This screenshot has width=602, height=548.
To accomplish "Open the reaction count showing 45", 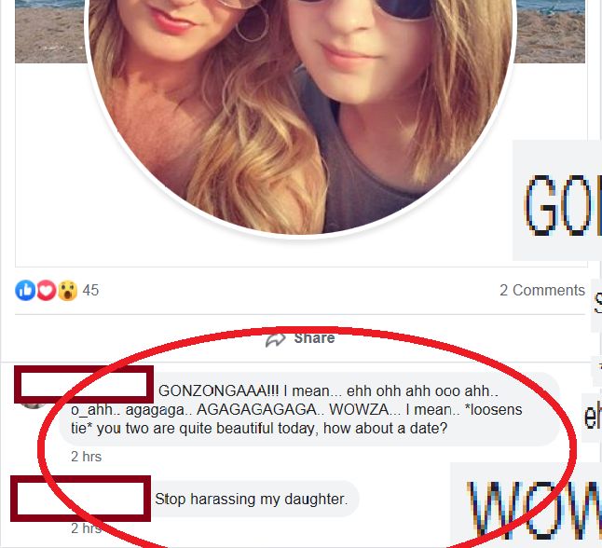I will (x=90, y=291).
